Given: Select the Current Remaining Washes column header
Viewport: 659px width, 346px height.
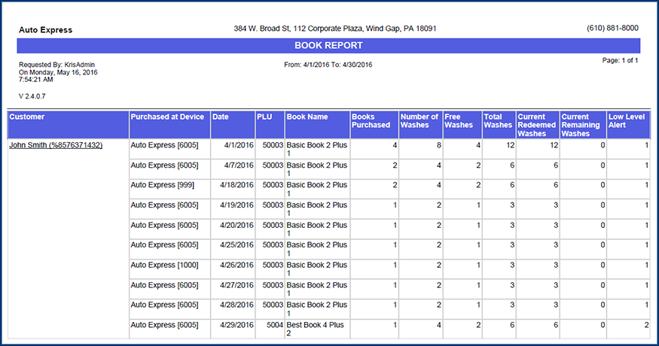Looking at the screenshot, I should [x=581, y=125].
